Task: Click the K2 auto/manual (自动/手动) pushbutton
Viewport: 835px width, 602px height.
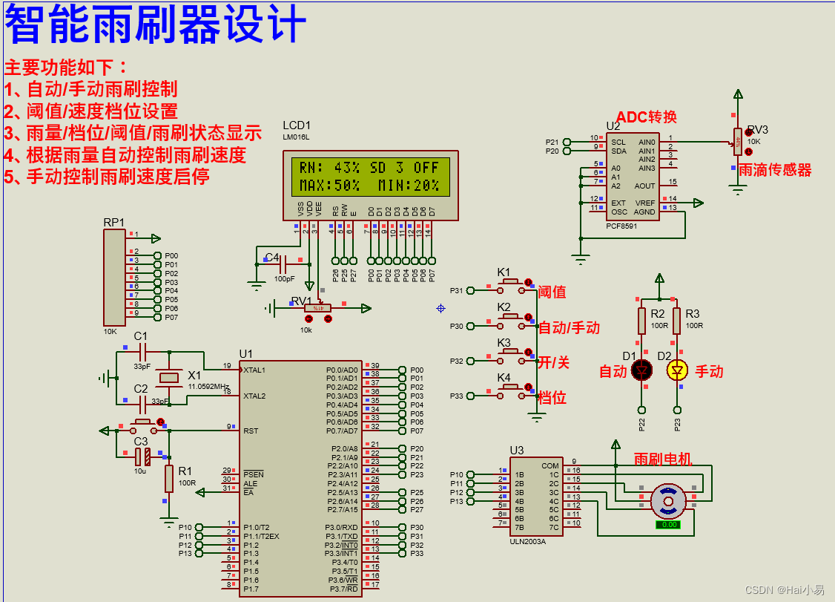Action: click(511, 321)
